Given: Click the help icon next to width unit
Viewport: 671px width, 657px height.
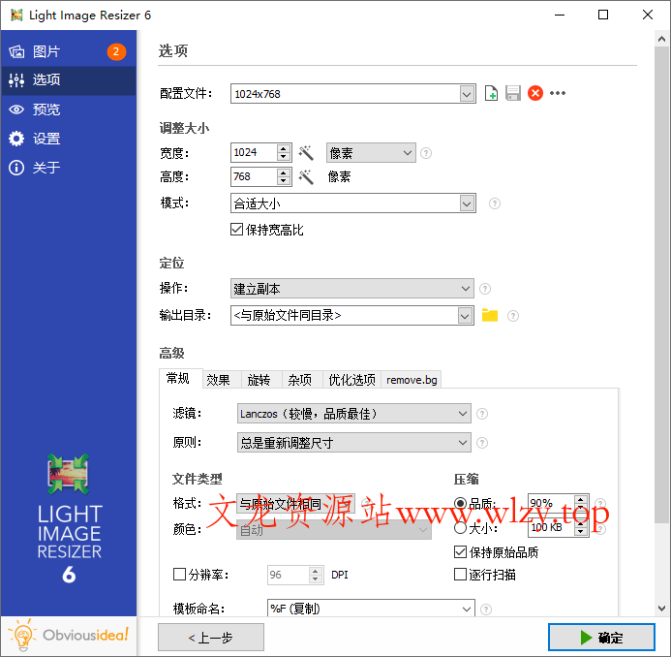Looking at the screenshot, I should point(426,153).
